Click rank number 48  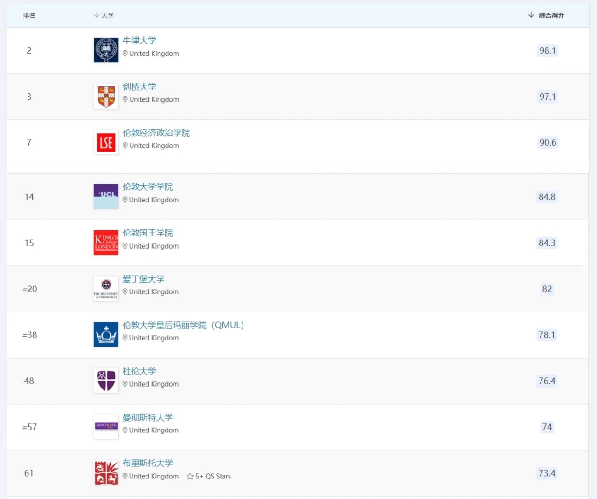[x=29, y=381]
